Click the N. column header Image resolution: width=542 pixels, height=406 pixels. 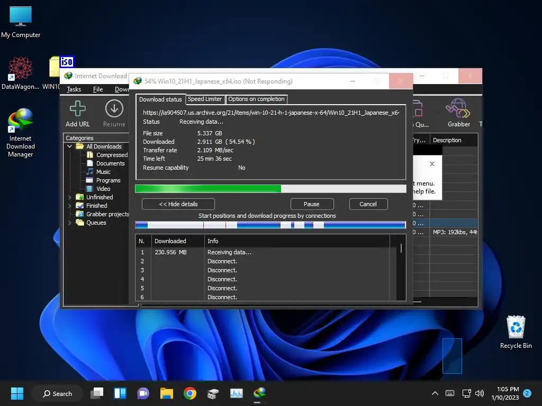[x=143, y=241]
